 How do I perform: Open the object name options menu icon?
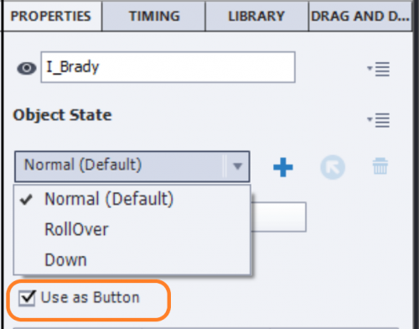379,69
